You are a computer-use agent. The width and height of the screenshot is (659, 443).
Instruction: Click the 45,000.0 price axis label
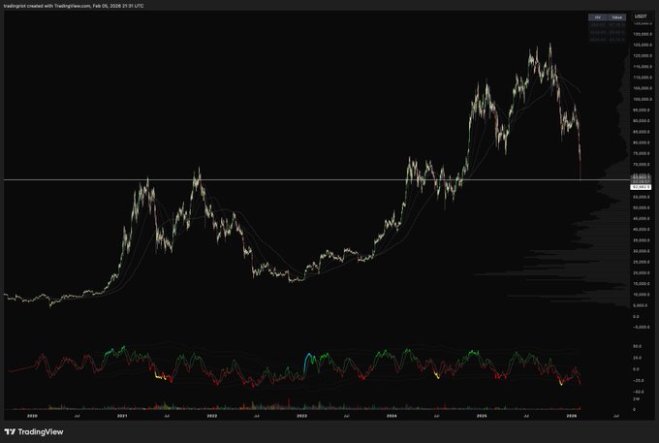click(643, 219)
